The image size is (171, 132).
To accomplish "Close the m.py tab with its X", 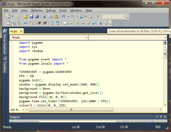I will click(21, 31).
